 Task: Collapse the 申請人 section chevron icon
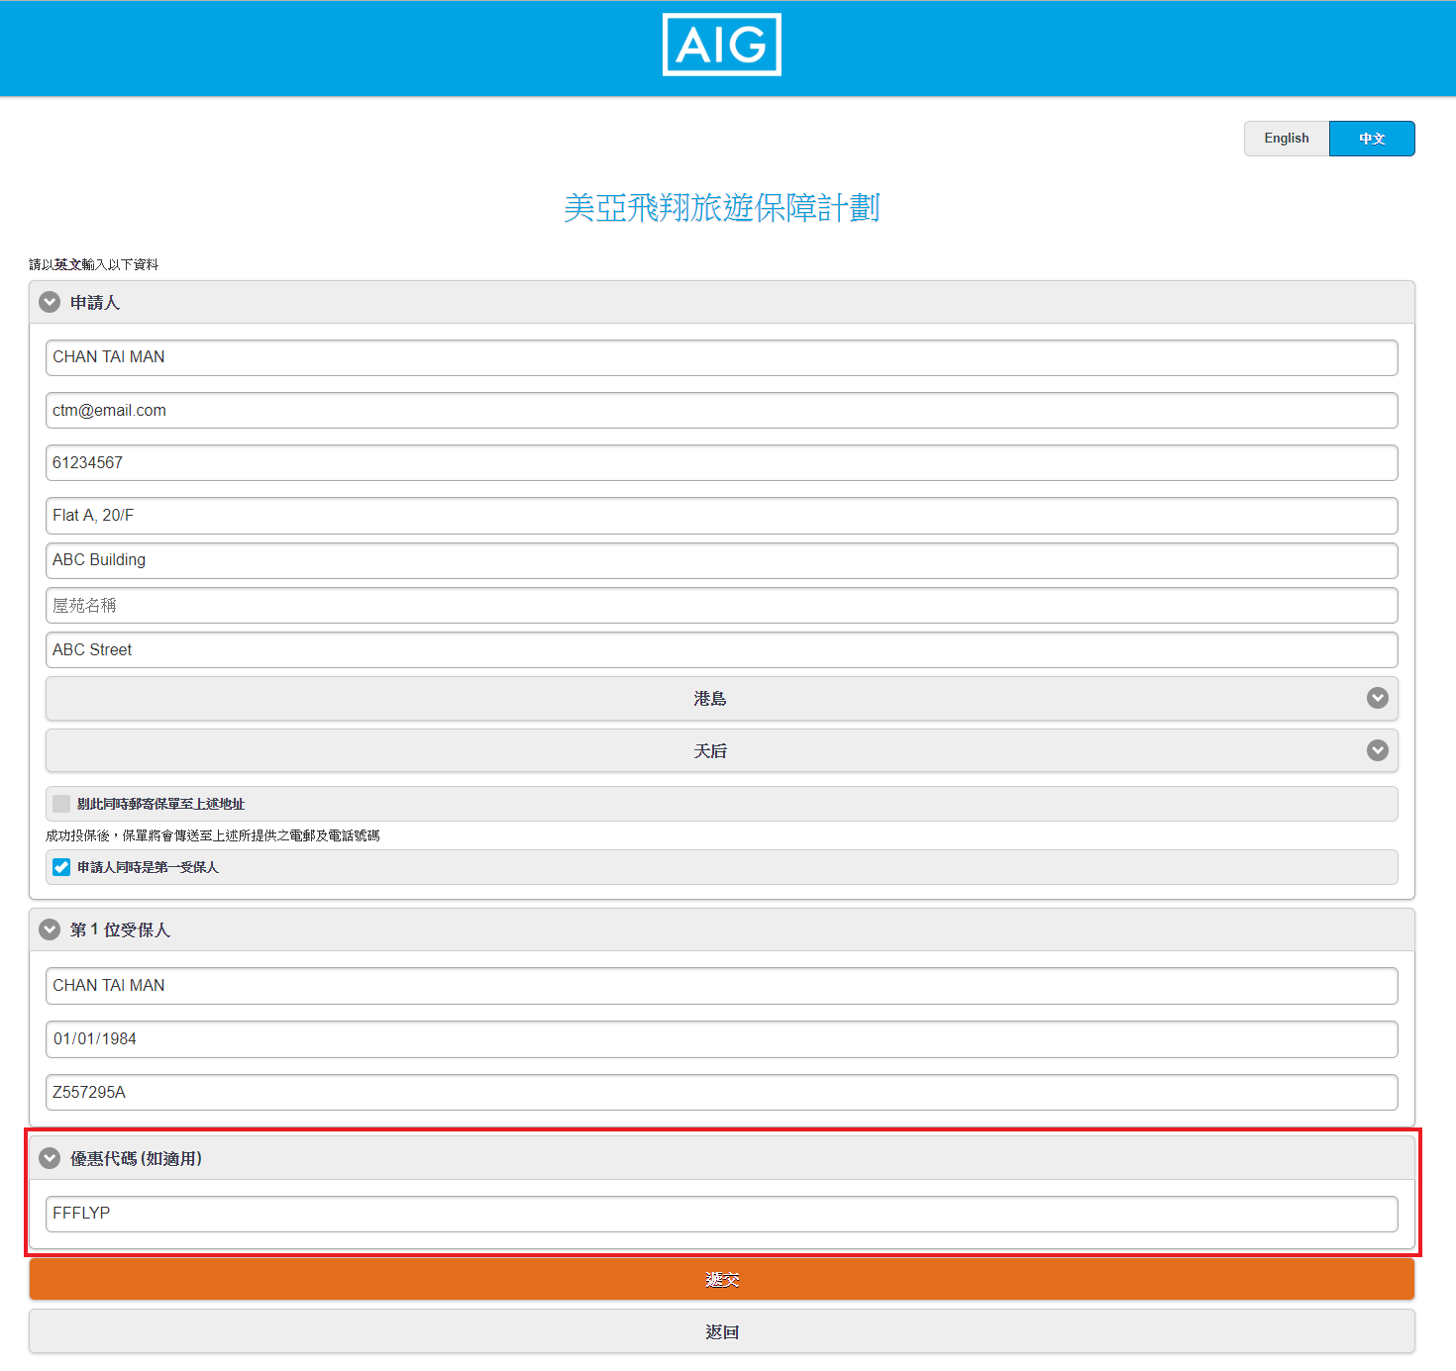pyautogui.click(x=50, y=302)
